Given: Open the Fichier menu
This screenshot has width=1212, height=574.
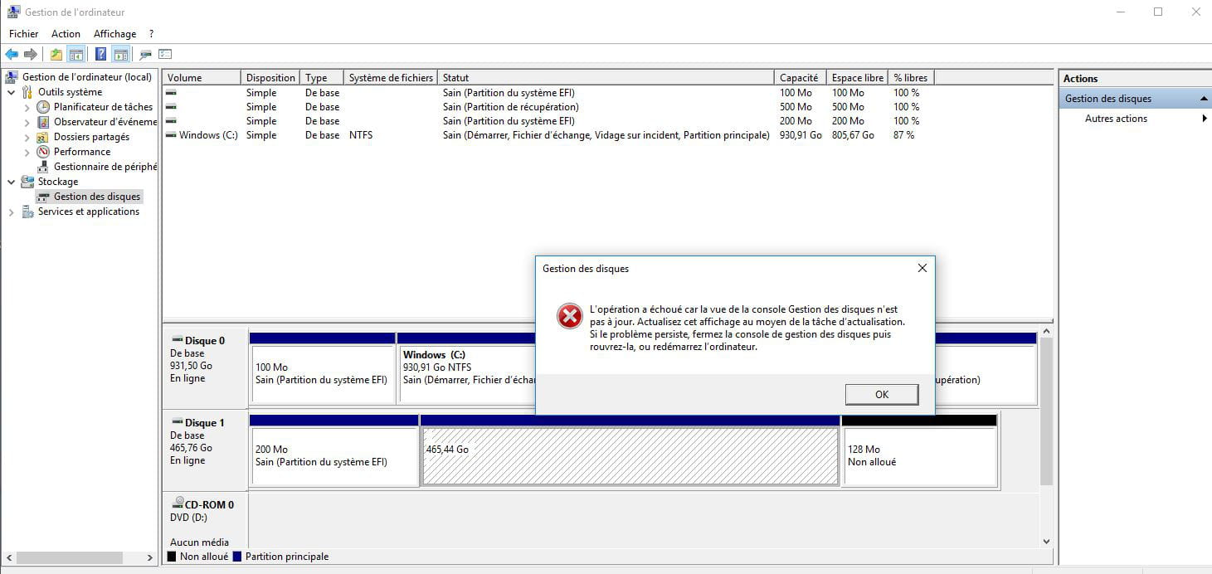Looking at the screenshot, I should [x=23, y=34].
